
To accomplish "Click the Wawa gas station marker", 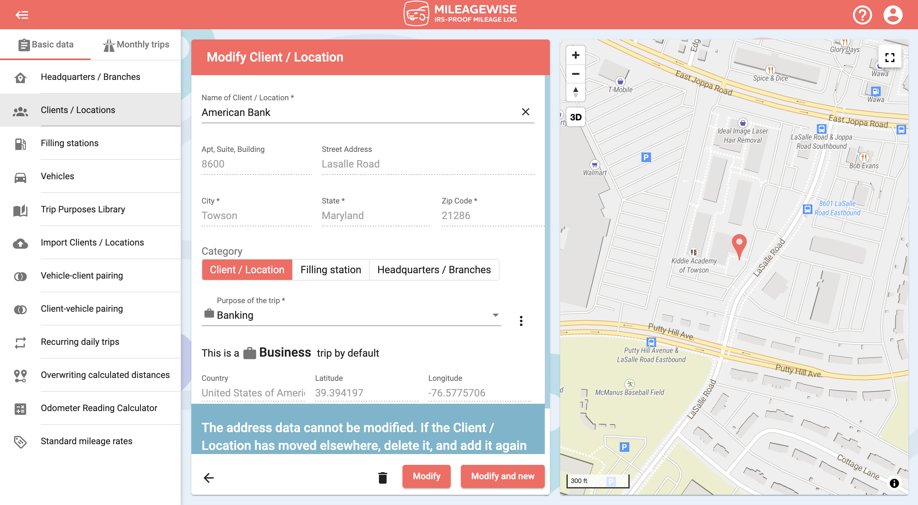I will click(x=876, y=91).
